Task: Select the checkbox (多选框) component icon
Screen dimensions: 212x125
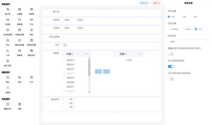Action: [8, 20]
